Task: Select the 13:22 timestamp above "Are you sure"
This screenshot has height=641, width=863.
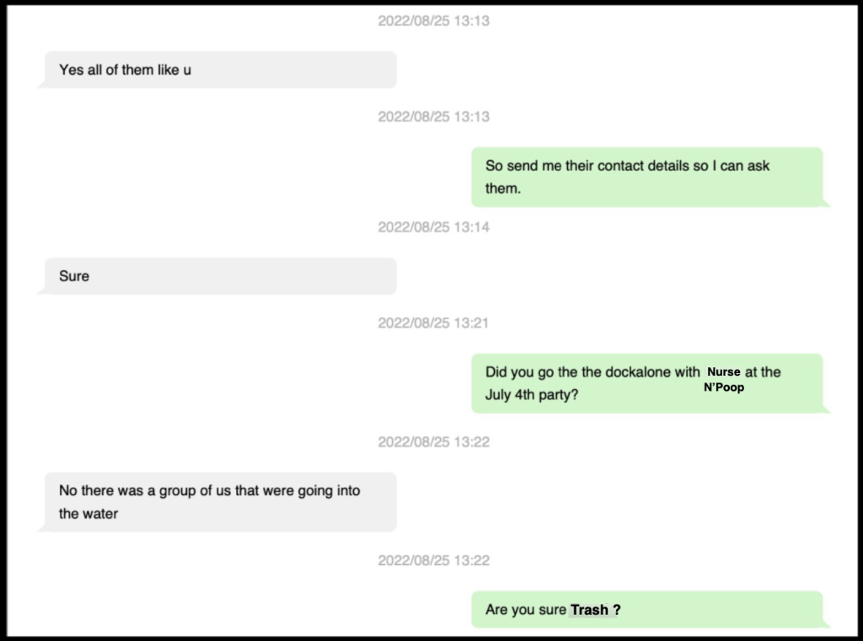Action: (x=433, y=560)
